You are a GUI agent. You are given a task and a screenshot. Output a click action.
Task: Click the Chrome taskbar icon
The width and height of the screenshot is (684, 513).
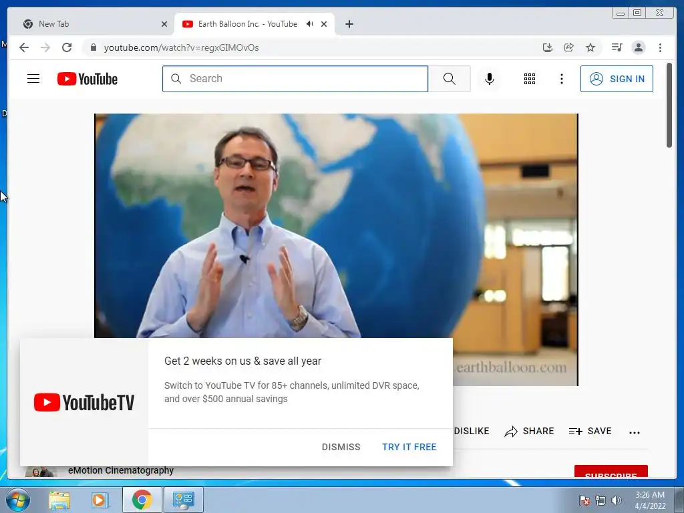(142, 500)
